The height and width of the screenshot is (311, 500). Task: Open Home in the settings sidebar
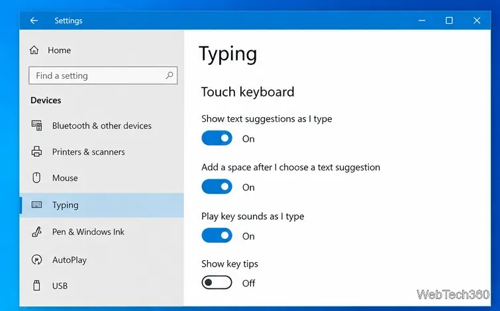click(x=60, y=50)
